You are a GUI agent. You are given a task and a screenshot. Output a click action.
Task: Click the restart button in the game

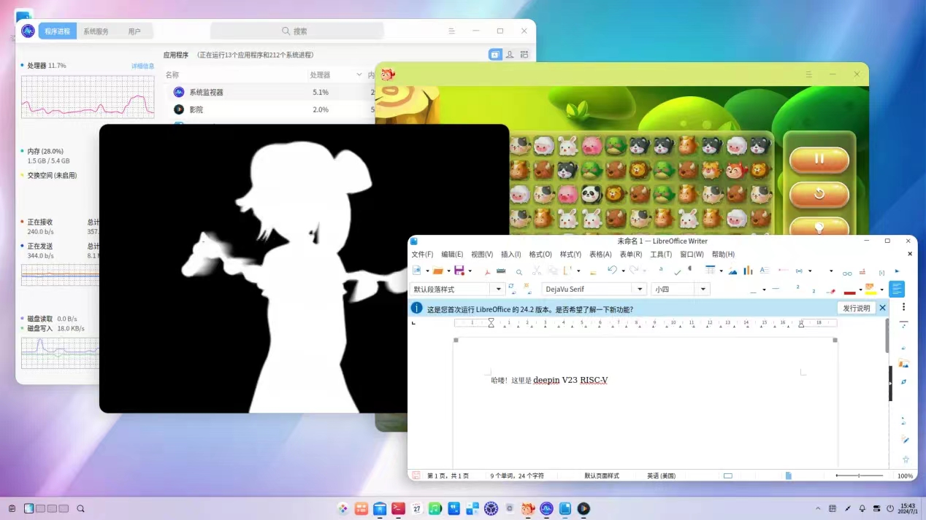819,194
